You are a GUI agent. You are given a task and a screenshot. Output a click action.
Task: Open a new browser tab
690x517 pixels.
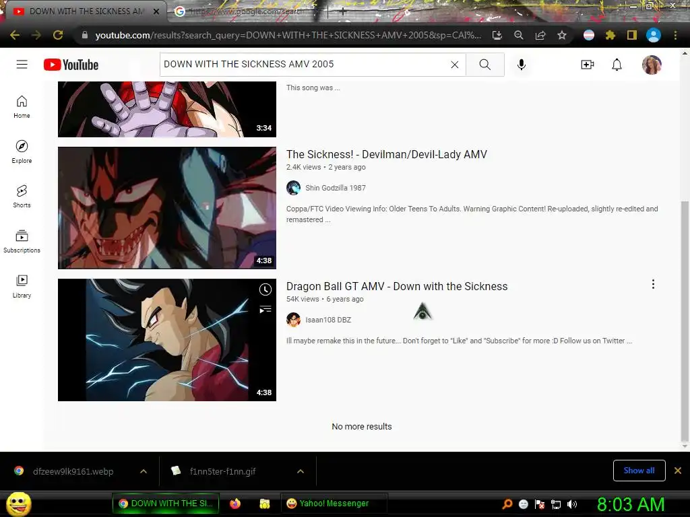click(x=342, y=12)
